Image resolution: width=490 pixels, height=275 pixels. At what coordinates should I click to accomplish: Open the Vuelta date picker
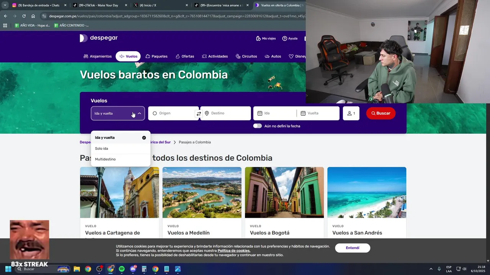point(318,113)
